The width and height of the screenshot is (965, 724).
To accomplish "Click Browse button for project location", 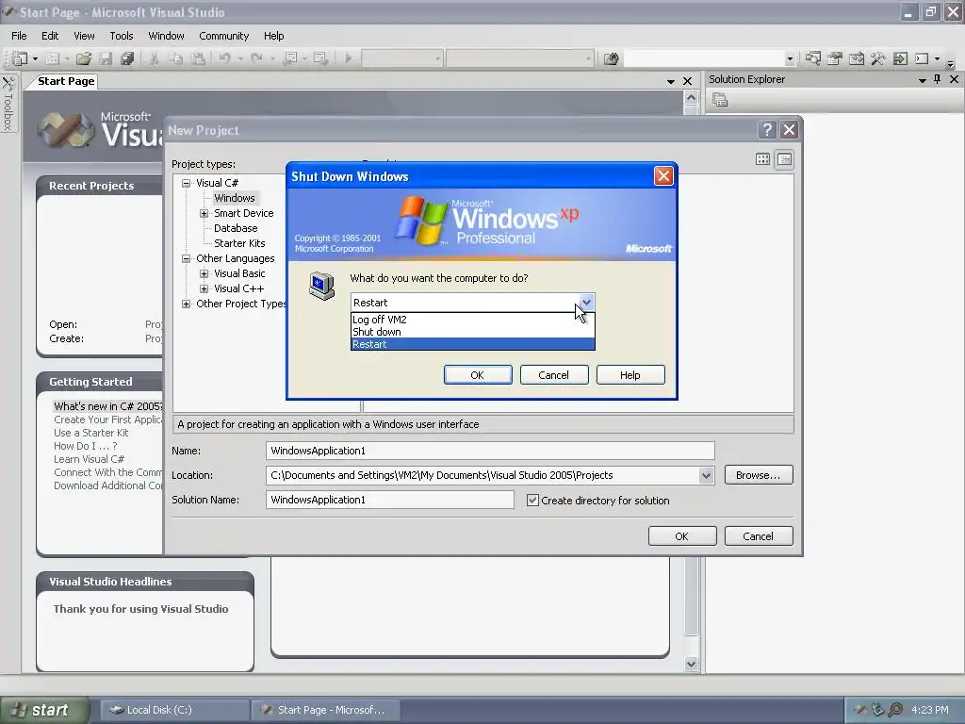I will 759,475.
